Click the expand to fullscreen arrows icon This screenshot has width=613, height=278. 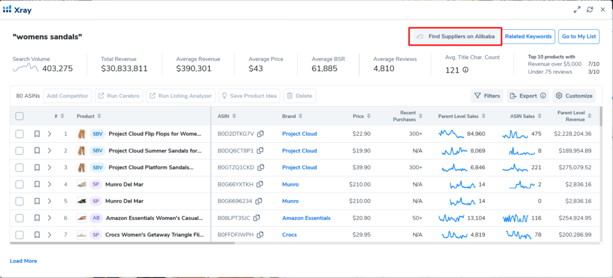[x=577, y=10]
